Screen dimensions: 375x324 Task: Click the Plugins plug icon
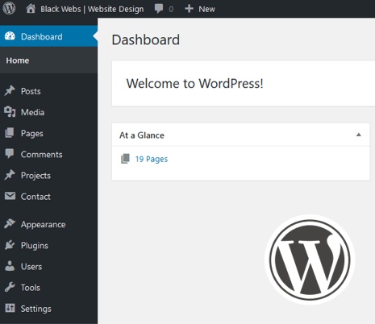coord(10,245)
